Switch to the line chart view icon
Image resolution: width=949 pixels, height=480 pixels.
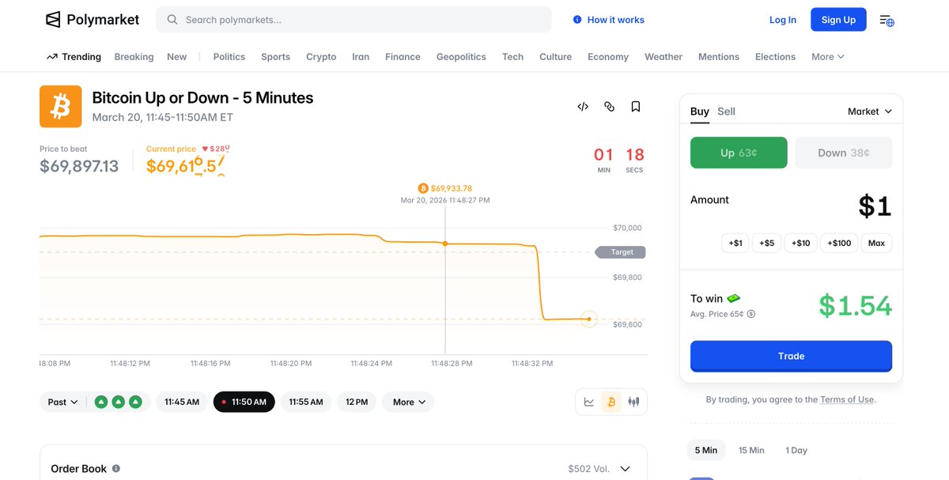point(589,402)
